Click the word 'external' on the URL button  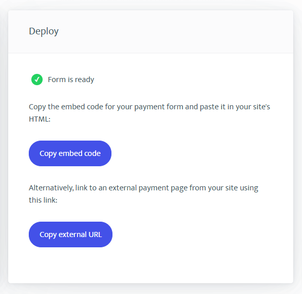coord(72,234)
